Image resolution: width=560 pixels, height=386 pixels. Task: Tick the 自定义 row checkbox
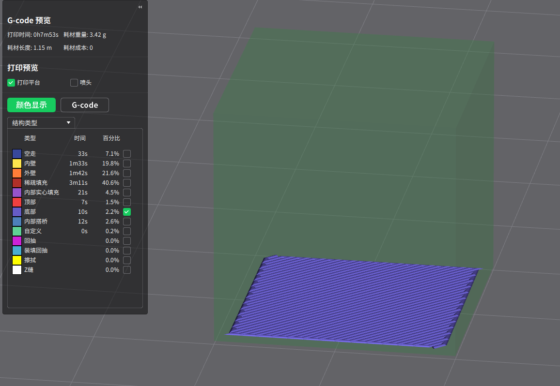pyautogui.click(x=127, y=231)
